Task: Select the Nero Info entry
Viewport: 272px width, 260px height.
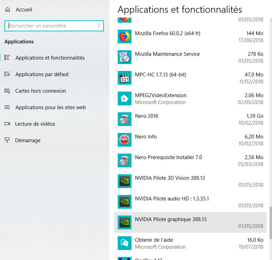Action: click(191, 140)
